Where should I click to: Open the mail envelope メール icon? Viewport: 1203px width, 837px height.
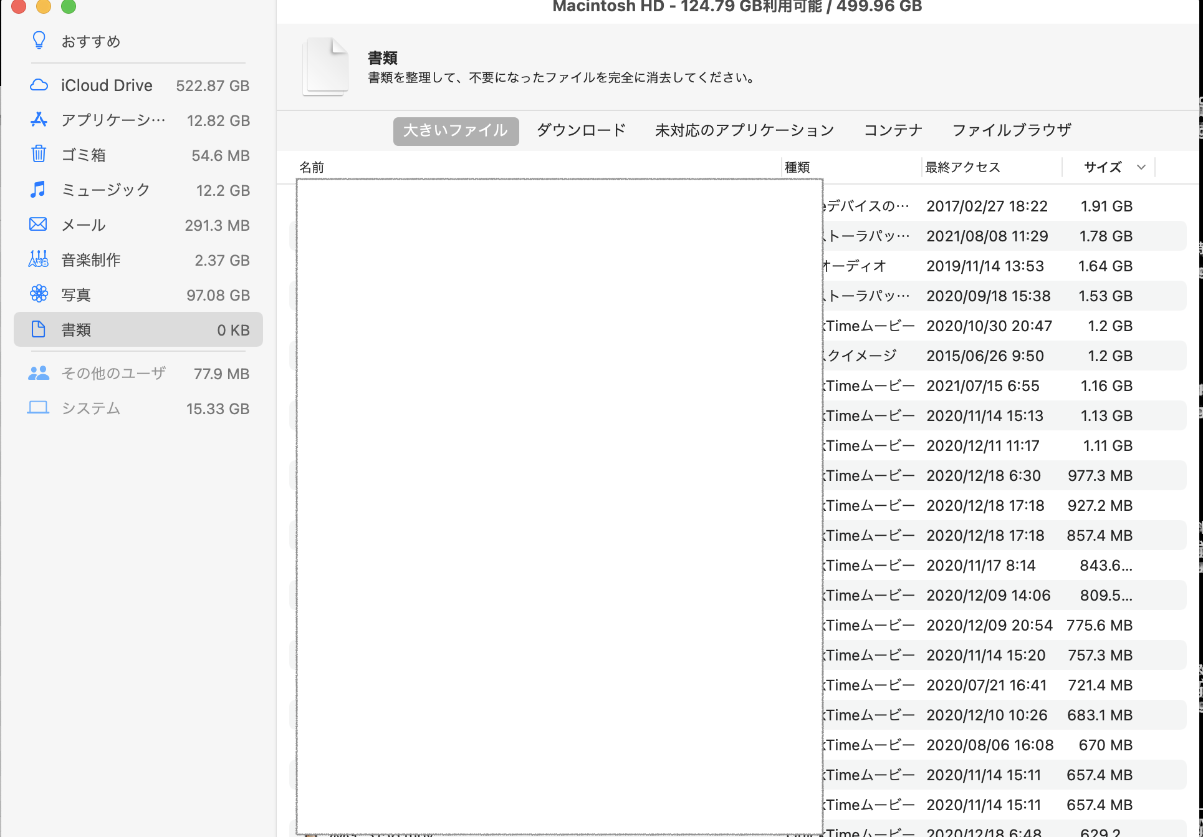point(39,224)
